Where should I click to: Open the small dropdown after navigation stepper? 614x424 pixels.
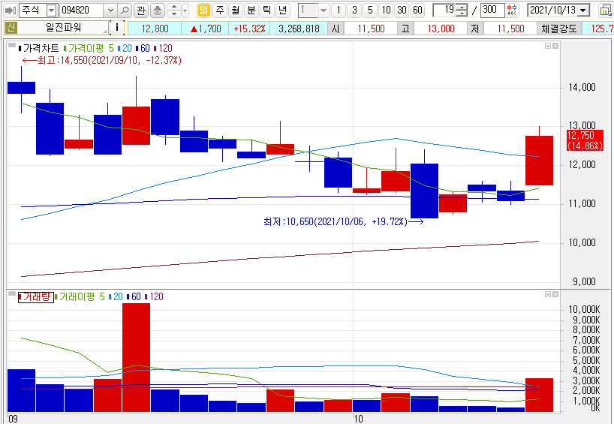pos(185,11)
